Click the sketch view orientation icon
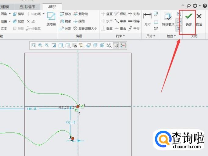Image resolution: width=208 pixels, height=156 pixels. click(88, 45)
